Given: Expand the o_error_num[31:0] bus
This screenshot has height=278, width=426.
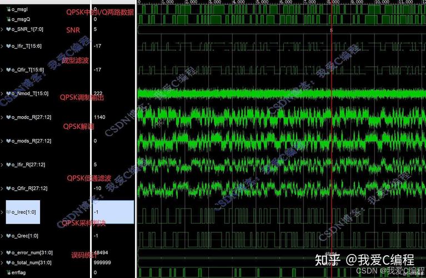Looking at the screenshot, I should 2,253.
